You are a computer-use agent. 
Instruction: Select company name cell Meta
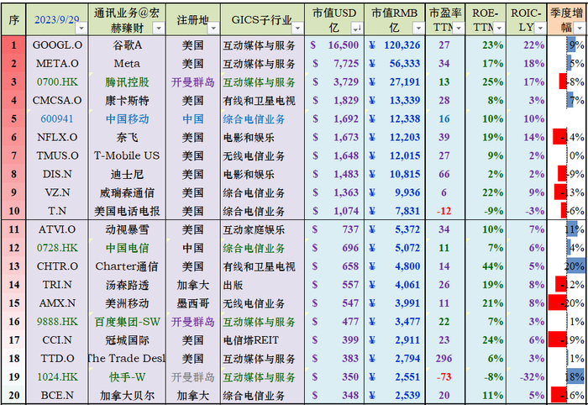[x=127, y=63]
